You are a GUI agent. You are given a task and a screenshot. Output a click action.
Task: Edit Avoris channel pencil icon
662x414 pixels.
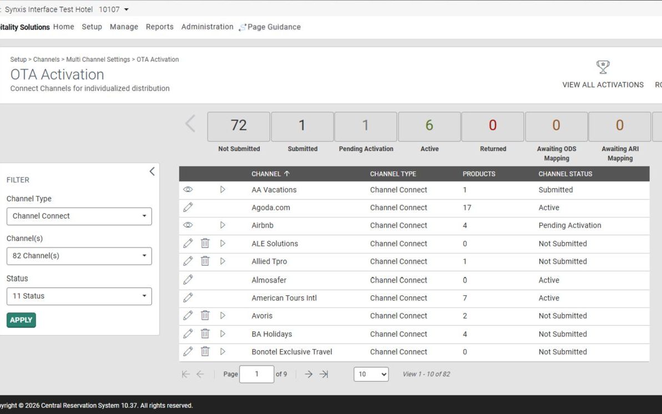click(x=188, y=315)
